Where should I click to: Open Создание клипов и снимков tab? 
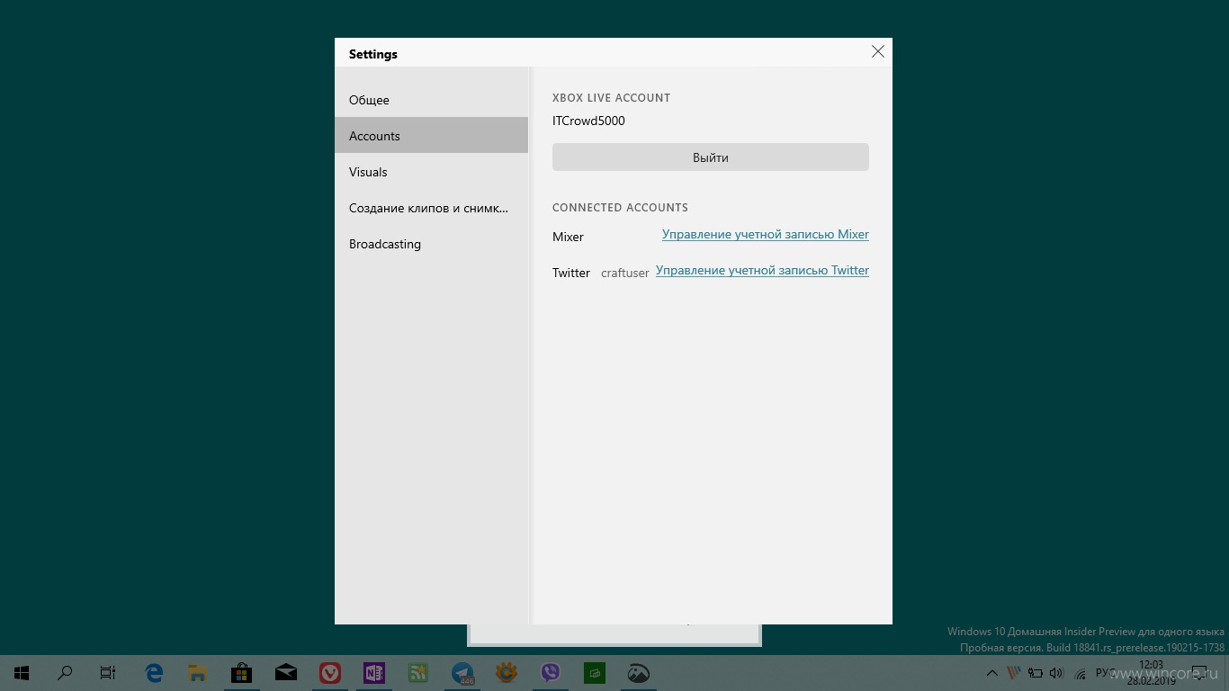431,208
